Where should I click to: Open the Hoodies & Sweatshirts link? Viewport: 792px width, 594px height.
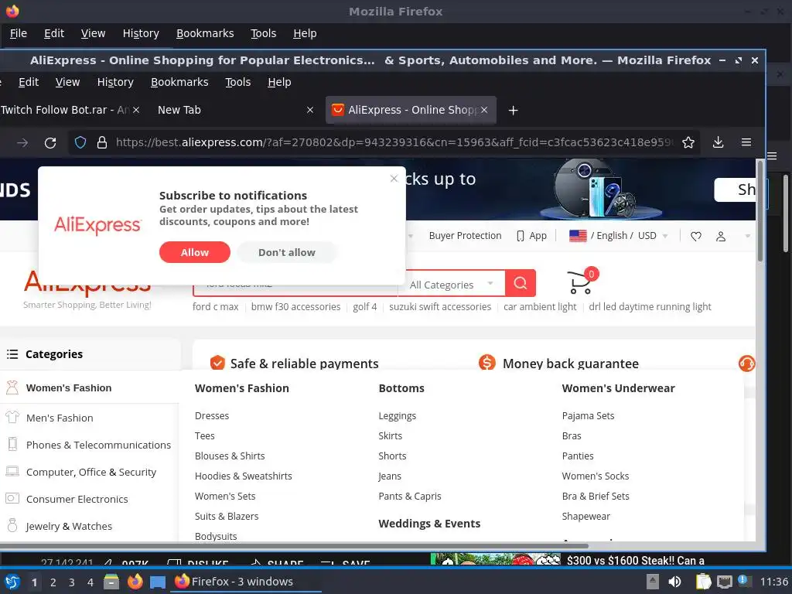[x=243, y=476]
